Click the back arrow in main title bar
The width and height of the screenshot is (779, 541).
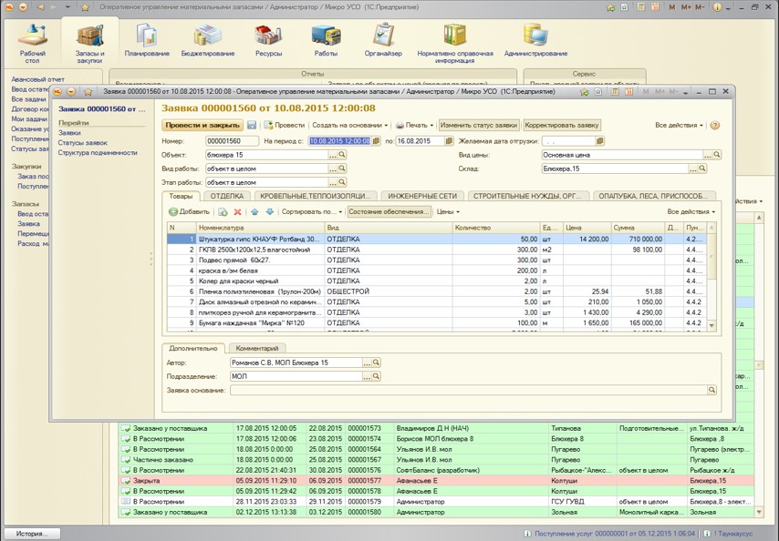point(41,7)
